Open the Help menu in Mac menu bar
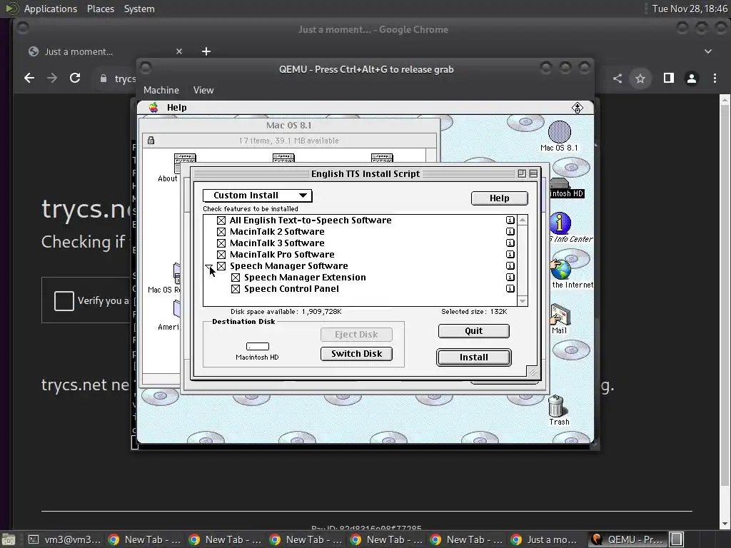The width and height of the screenshot is (731, 548). (177, 108)
